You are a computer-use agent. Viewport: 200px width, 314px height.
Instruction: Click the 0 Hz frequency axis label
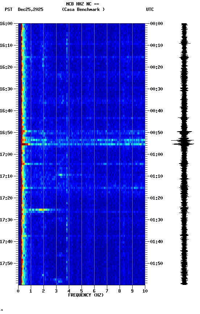click(18, 291)
